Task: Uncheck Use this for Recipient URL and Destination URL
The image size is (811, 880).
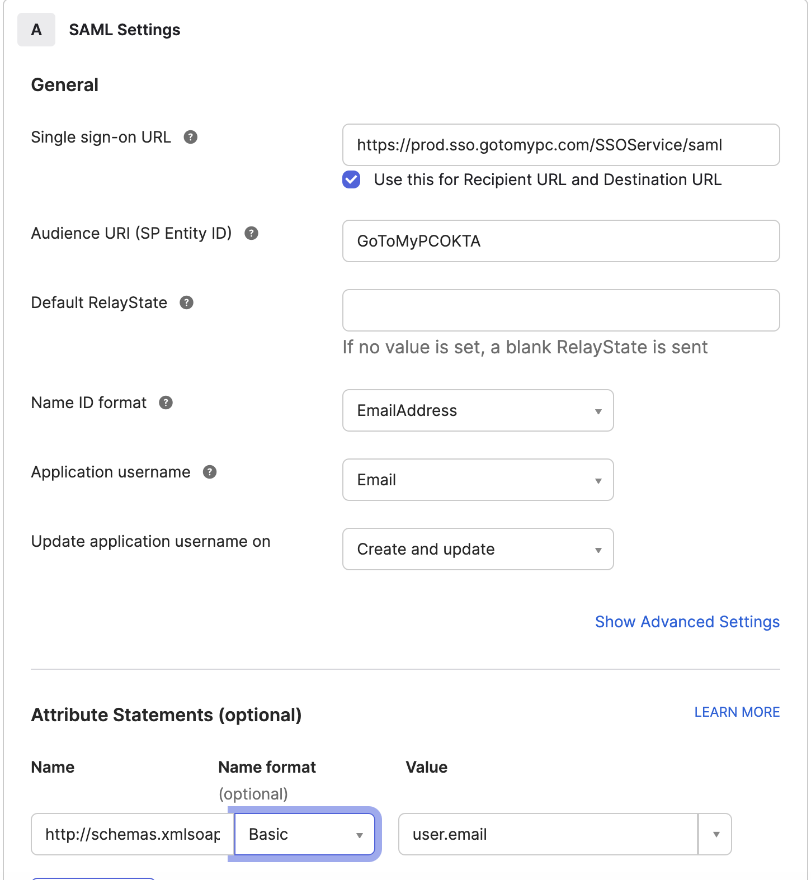Action: click(351, 179)
